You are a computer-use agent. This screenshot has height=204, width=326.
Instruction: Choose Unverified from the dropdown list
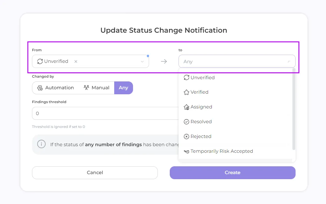tap(202, 78)
